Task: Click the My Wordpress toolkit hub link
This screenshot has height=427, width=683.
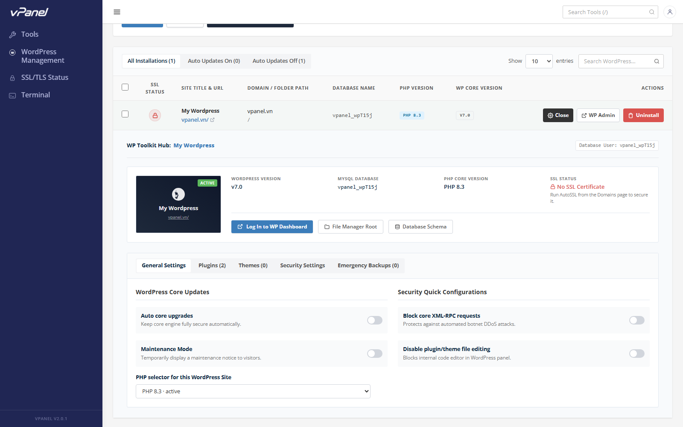Action: pyautogui.click(x=194, y=146)
